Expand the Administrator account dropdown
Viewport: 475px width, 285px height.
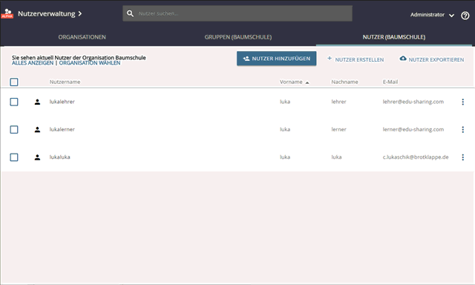(451, 16)
